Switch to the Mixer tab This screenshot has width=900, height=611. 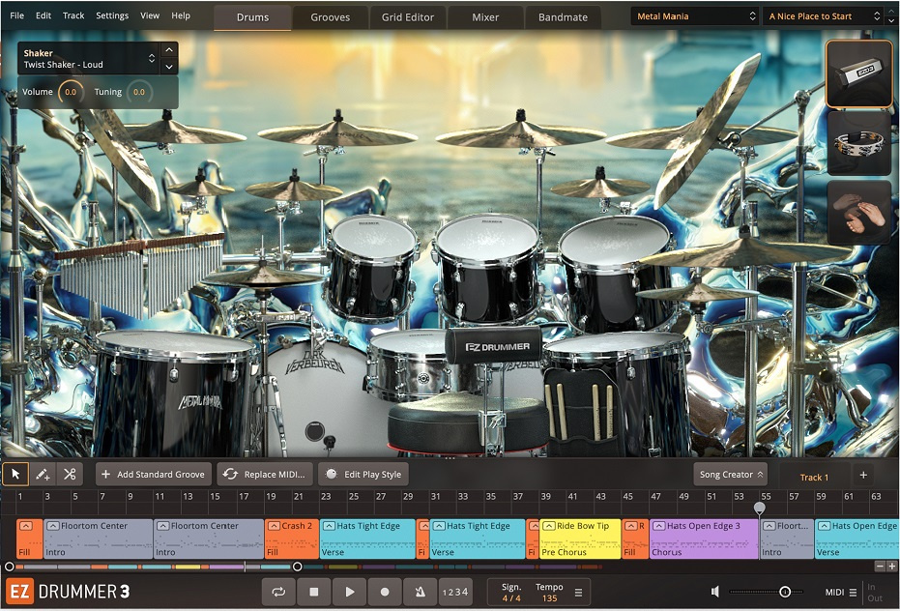pyautogui.click(x=485, y=16)
